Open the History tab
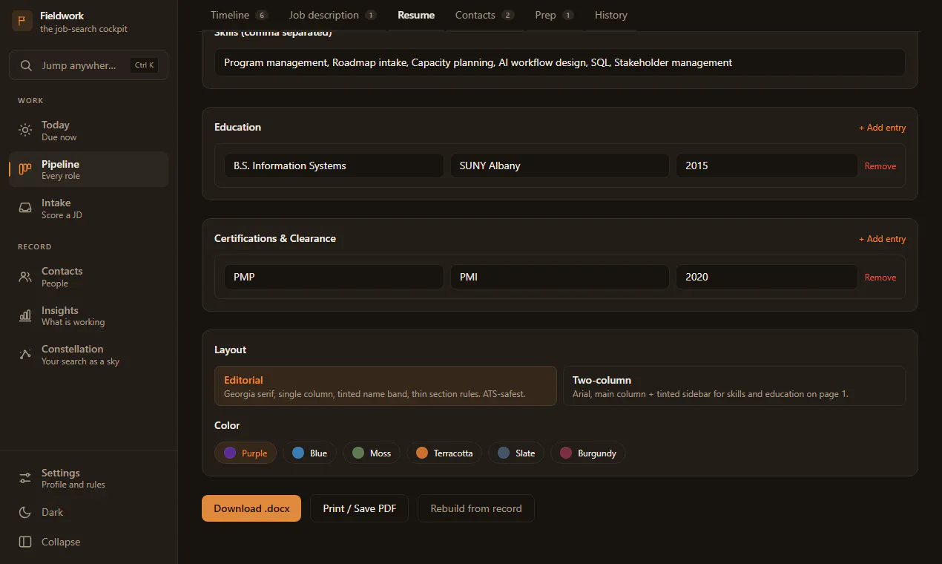Screen dimensions: 942x564 pos(610,15)
